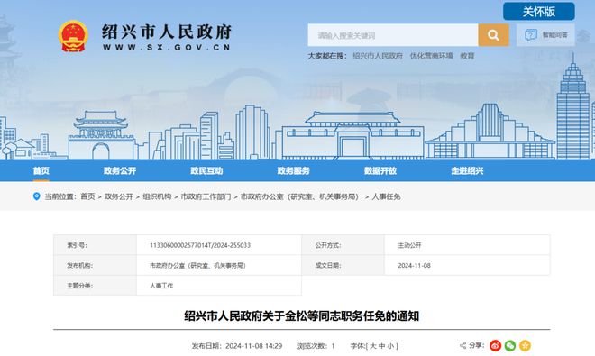Click the national emblem logo
The width and height of the screenshot is (595, 356).
point(73,36)
